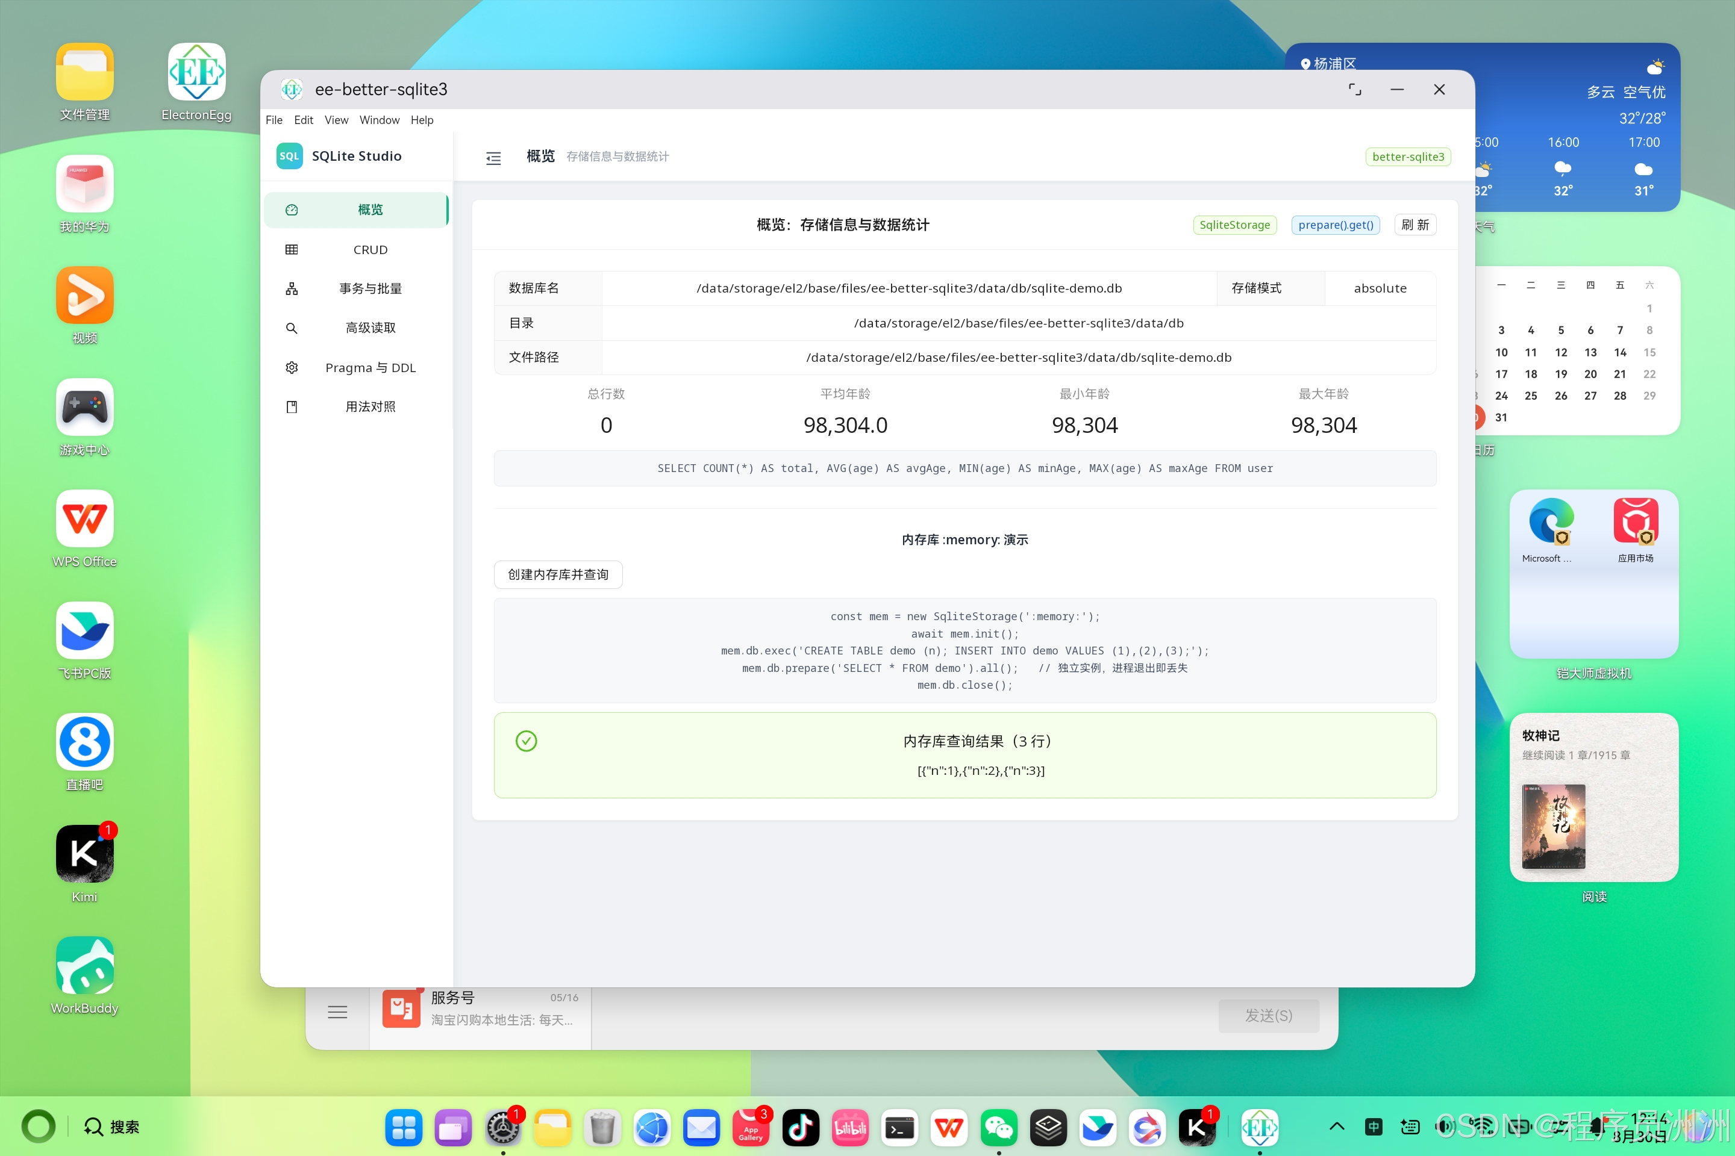Open TikTok (抖音) in the dock
1735x1156 pixels.
pyautogui.click(x=801, y=1127)
